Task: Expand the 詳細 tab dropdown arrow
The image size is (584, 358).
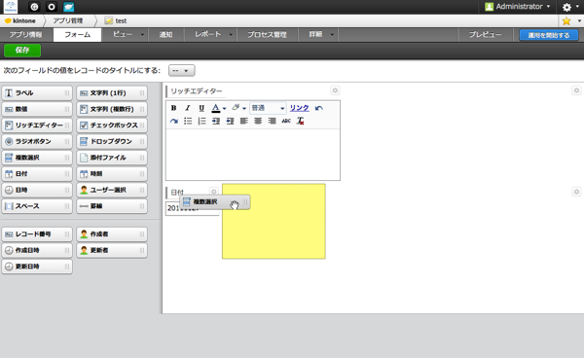Action: tap(332, 35)
